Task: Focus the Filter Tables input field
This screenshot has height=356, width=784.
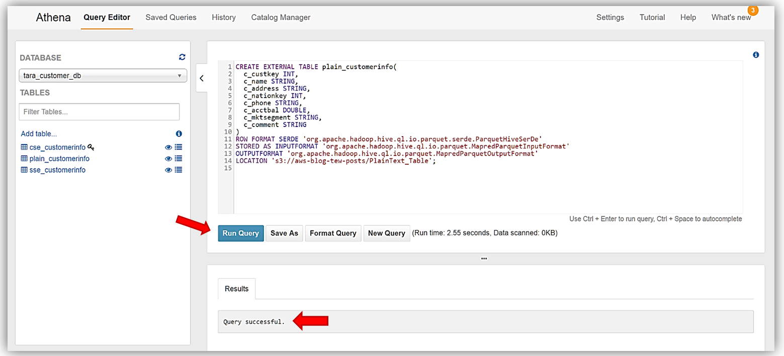Action: [x=99, y=112]
